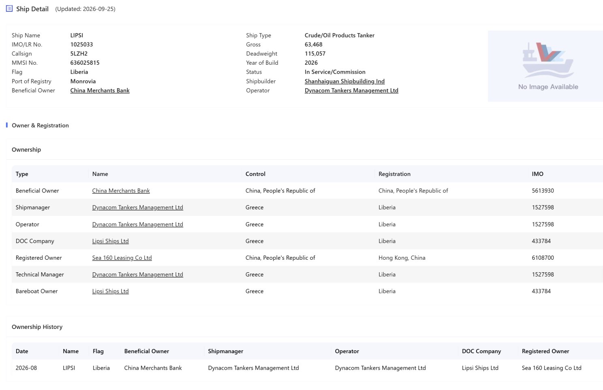603x390 pixels.
Task: Click Sea 160 Leasing Co Ltd in history row
Action: pyautogui.click(x=551, y=368)
